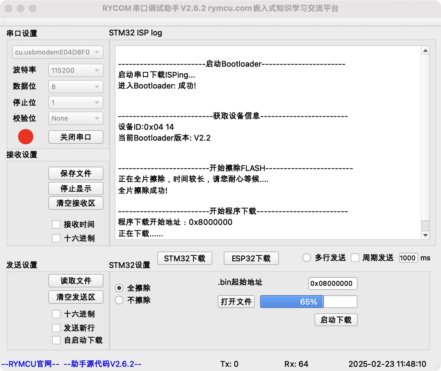Screen dimensions: 441x371
Task: Click 清空接收区 to clear the receive area
Action: (76, 203)
